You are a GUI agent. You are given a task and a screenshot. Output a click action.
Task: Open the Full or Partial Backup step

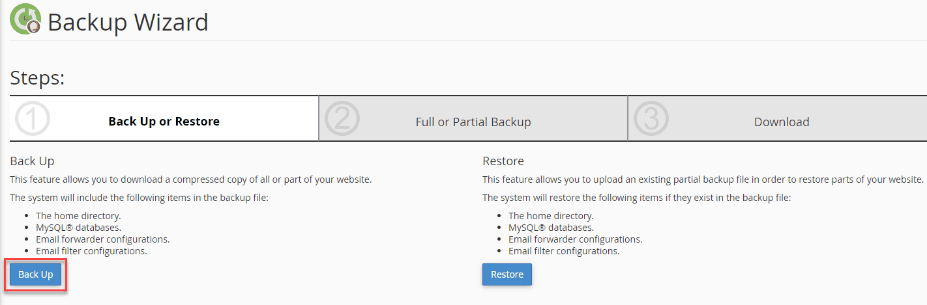(473, 122)
